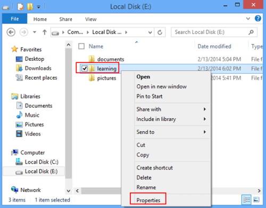This screenshot has width=266, height=208.
Task: Click Computer in the navigation pane
Action: [32, 153]
